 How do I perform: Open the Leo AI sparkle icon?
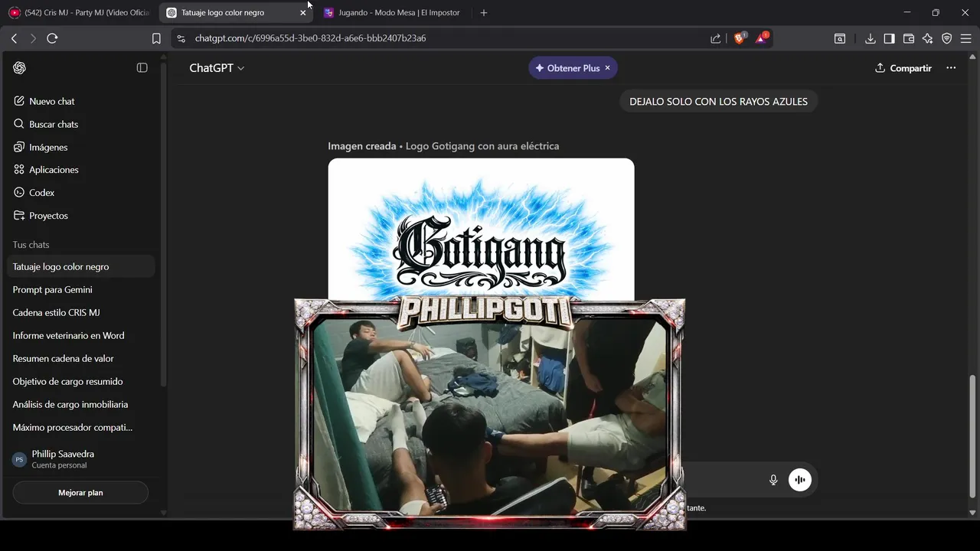coord(927,38)
